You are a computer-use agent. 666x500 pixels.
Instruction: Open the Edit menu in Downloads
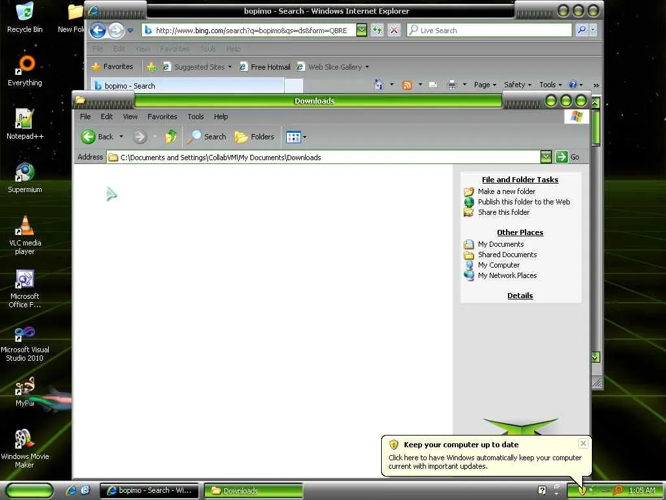(107, 117)
